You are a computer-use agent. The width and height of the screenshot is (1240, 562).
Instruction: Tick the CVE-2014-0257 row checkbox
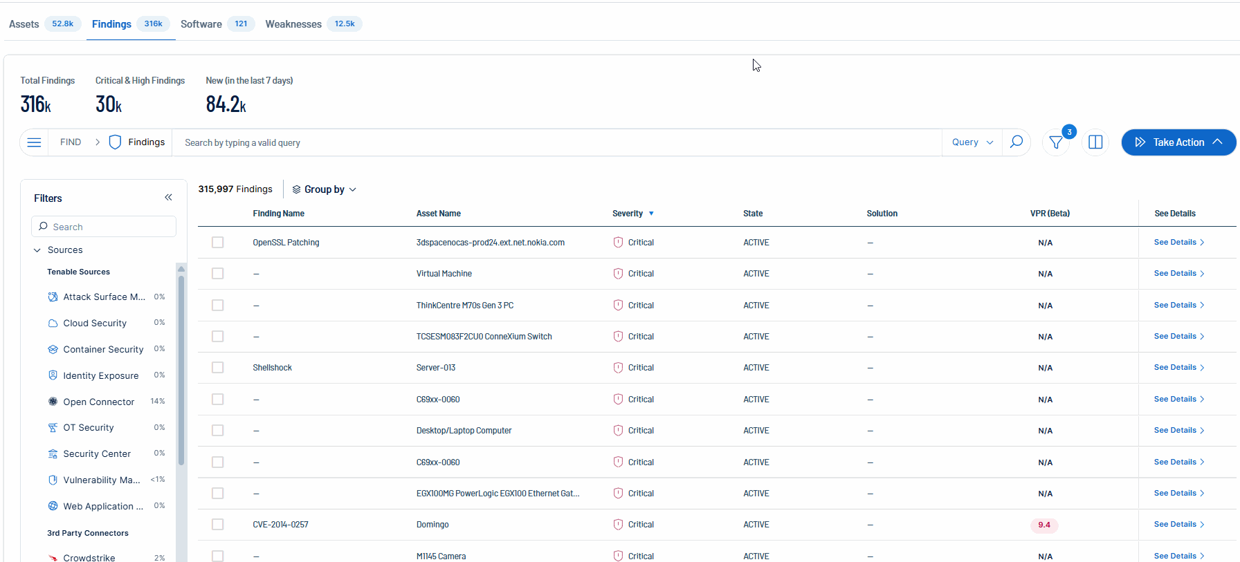point(218,525)
